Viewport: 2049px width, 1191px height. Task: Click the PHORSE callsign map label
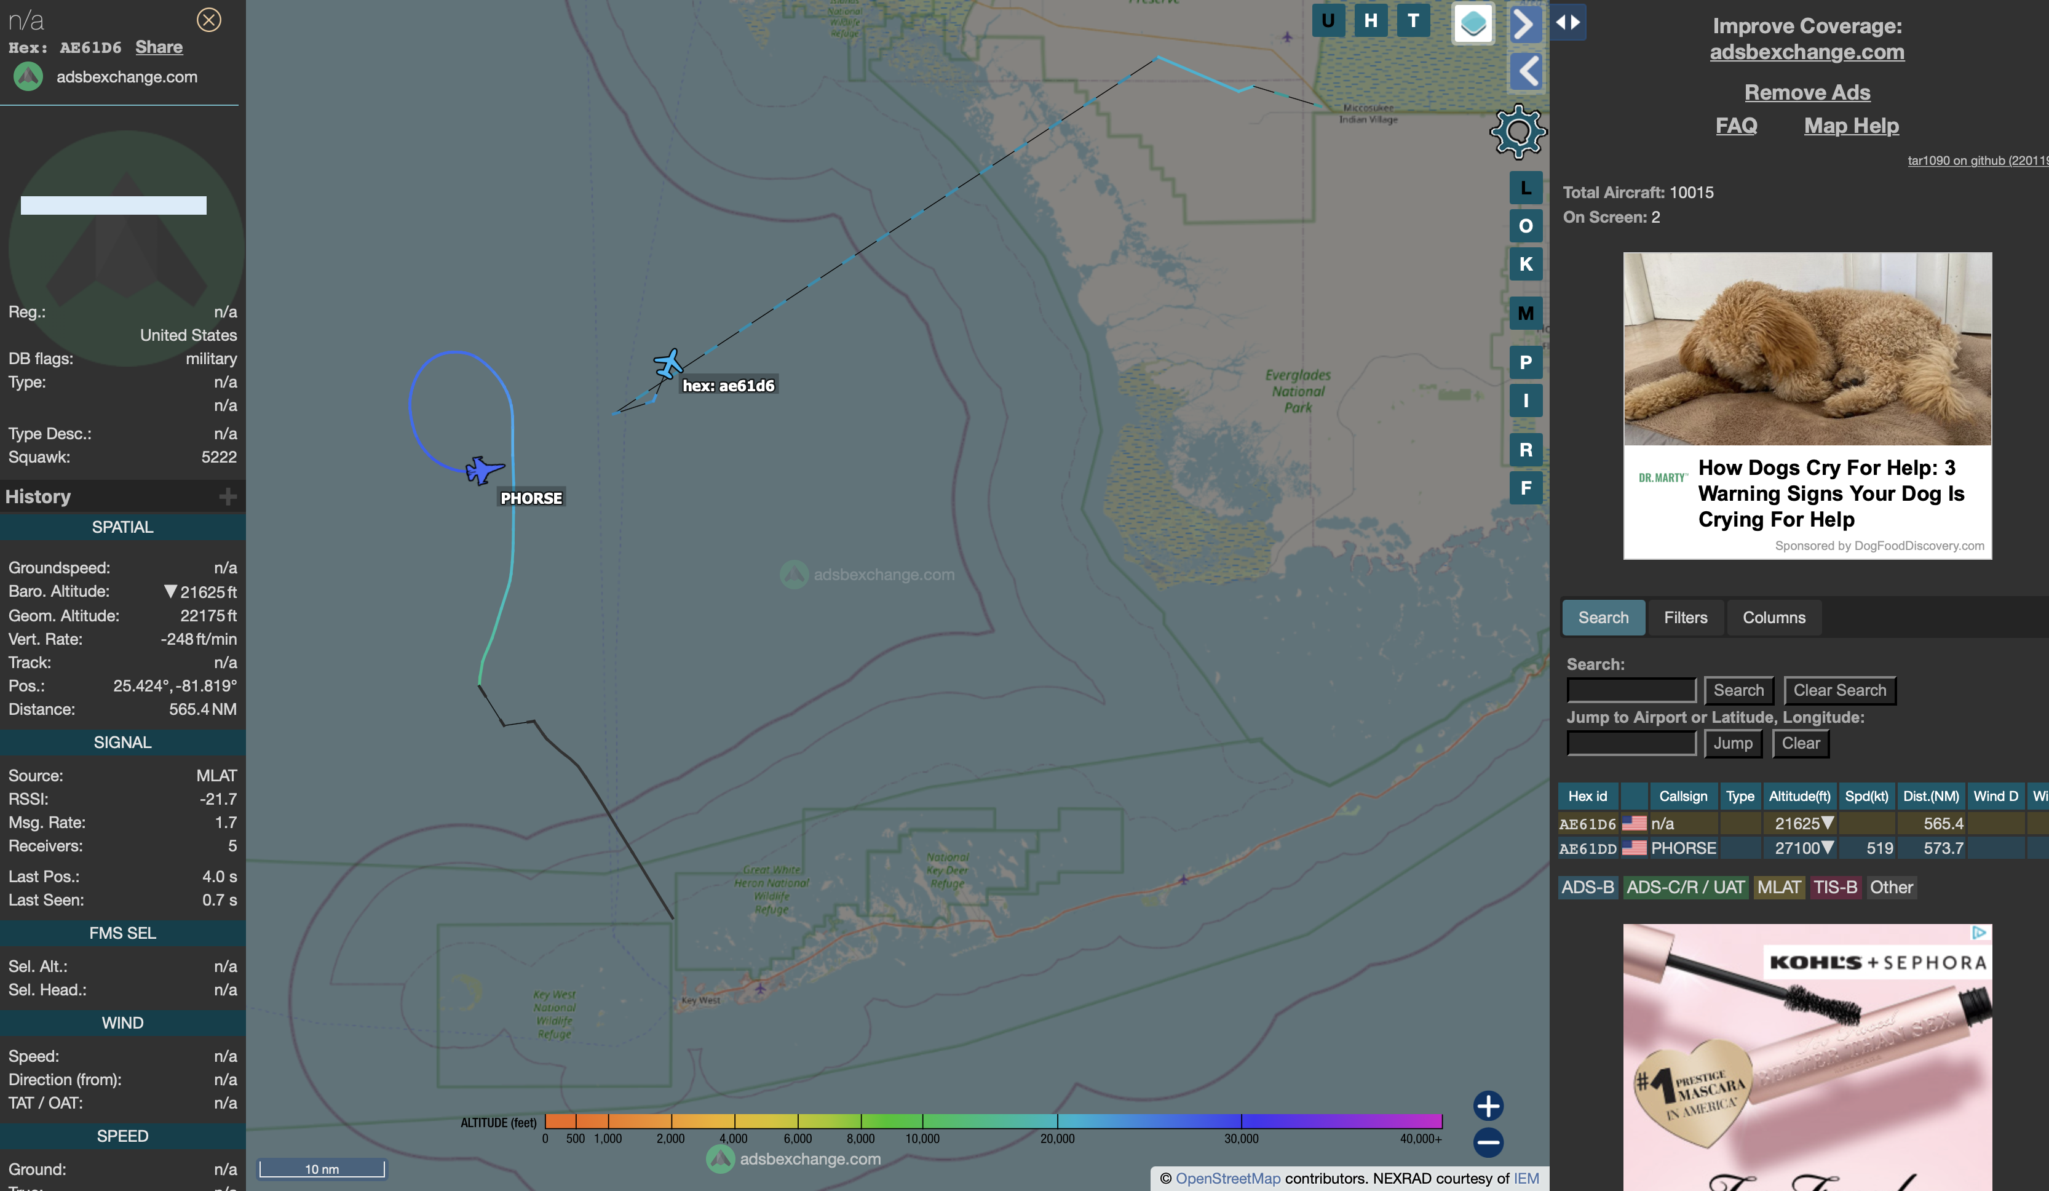click(531, 498)
